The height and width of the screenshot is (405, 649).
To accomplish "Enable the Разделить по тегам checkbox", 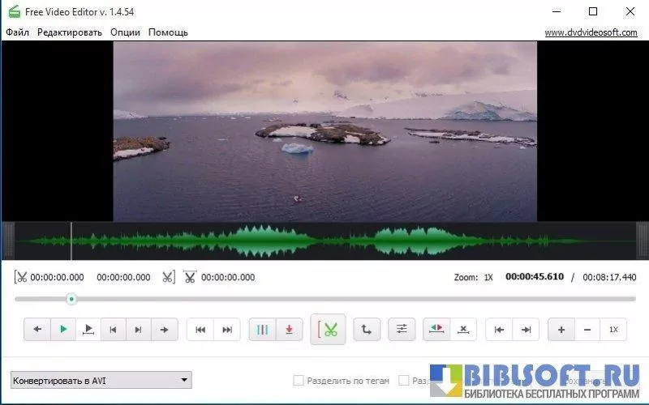I will click(x=299, y=380).
